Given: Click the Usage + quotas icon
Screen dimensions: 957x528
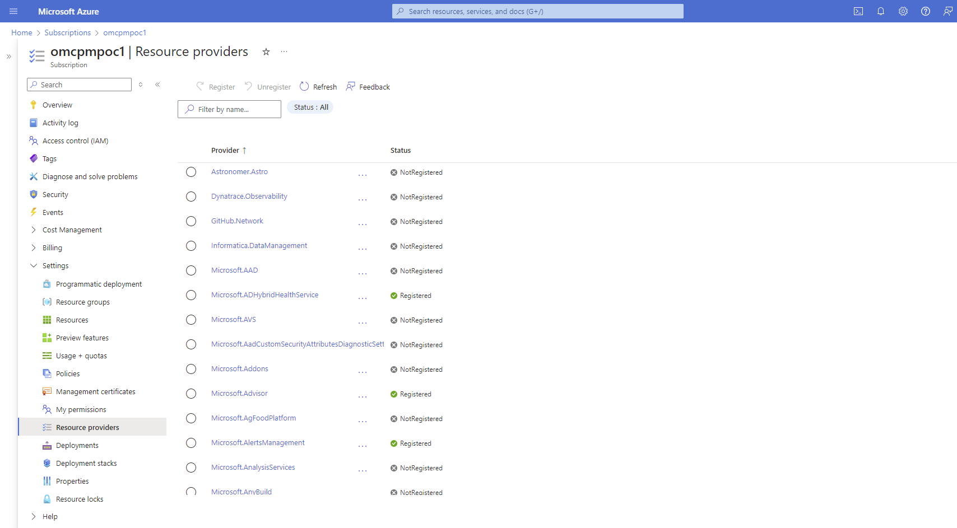Looking at the screenshot, I should tap(47, 356).
